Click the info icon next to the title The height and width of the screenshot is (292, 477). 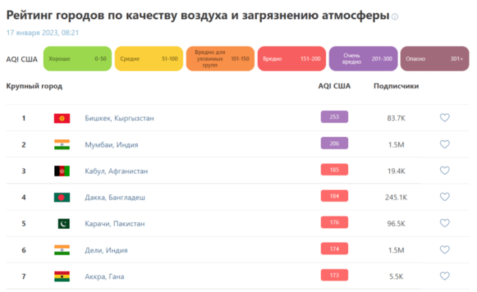(394, 16)
